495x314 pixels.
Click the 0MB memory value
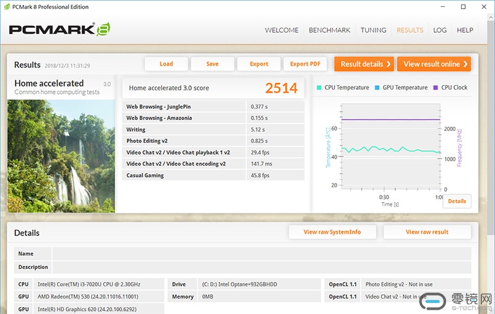[208, 297]
